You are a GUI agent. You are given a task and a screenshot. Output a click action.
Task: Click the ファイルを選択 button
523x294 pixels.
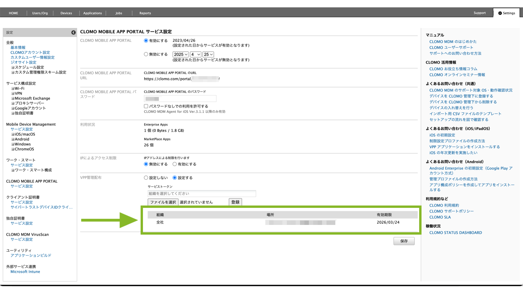[163, 202]
